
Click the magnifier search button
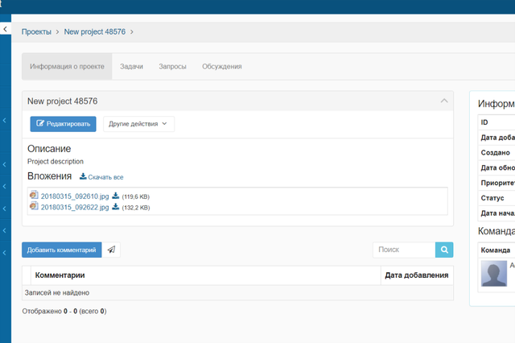[444, 250]
